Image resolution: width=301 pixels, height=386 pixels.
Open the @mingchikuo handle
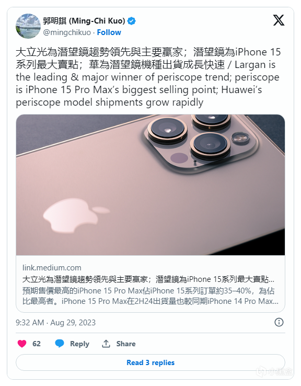67,32
